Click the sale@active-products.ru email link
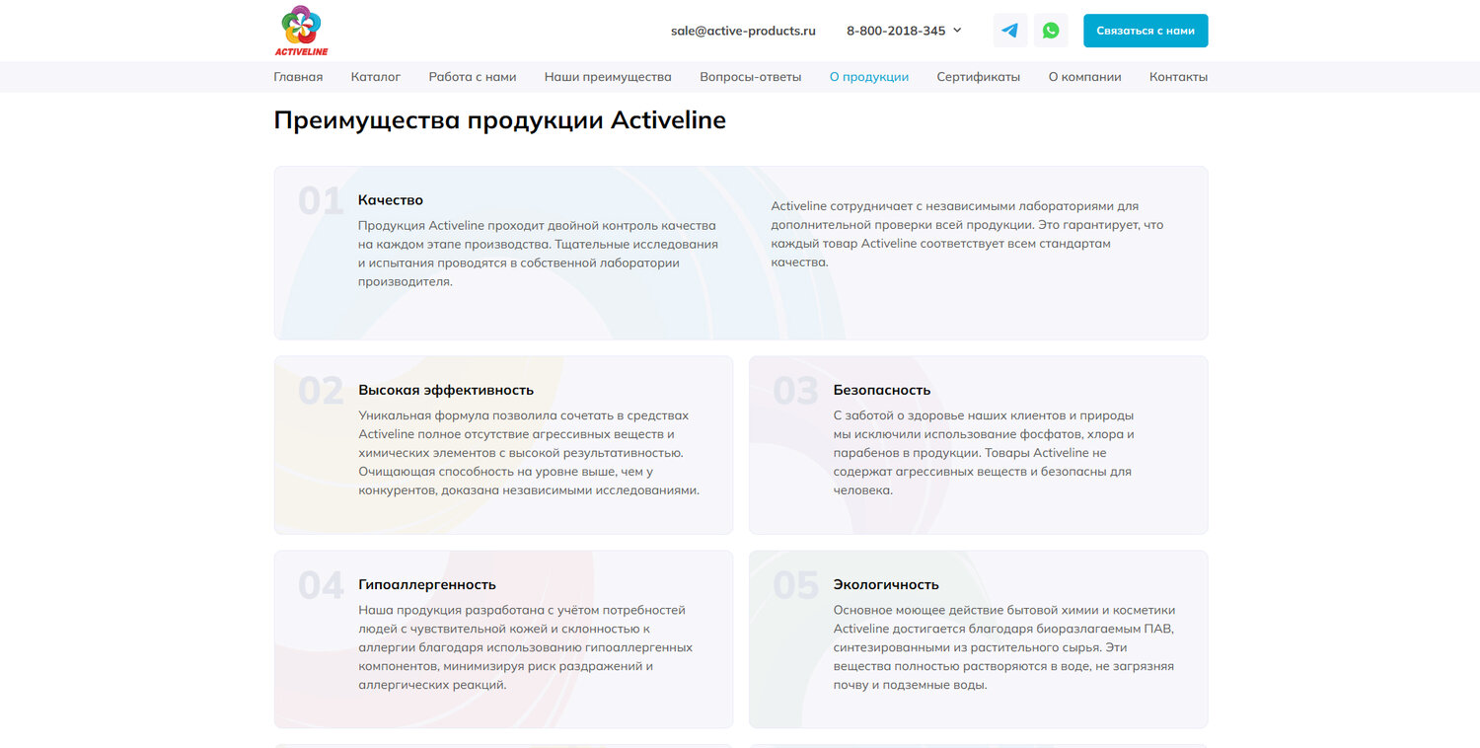This screenshot has width=1480, height=748. pos(743,31)
